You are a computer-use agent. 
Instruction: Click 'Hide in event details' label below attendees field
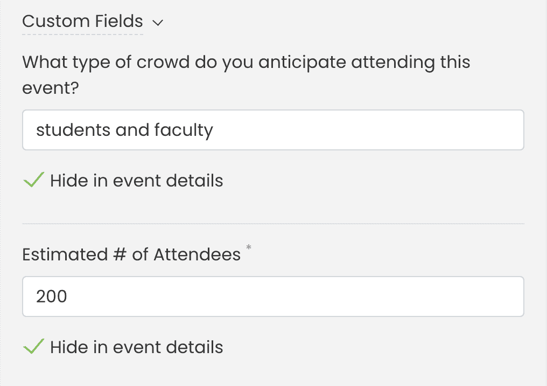(136, 347)
